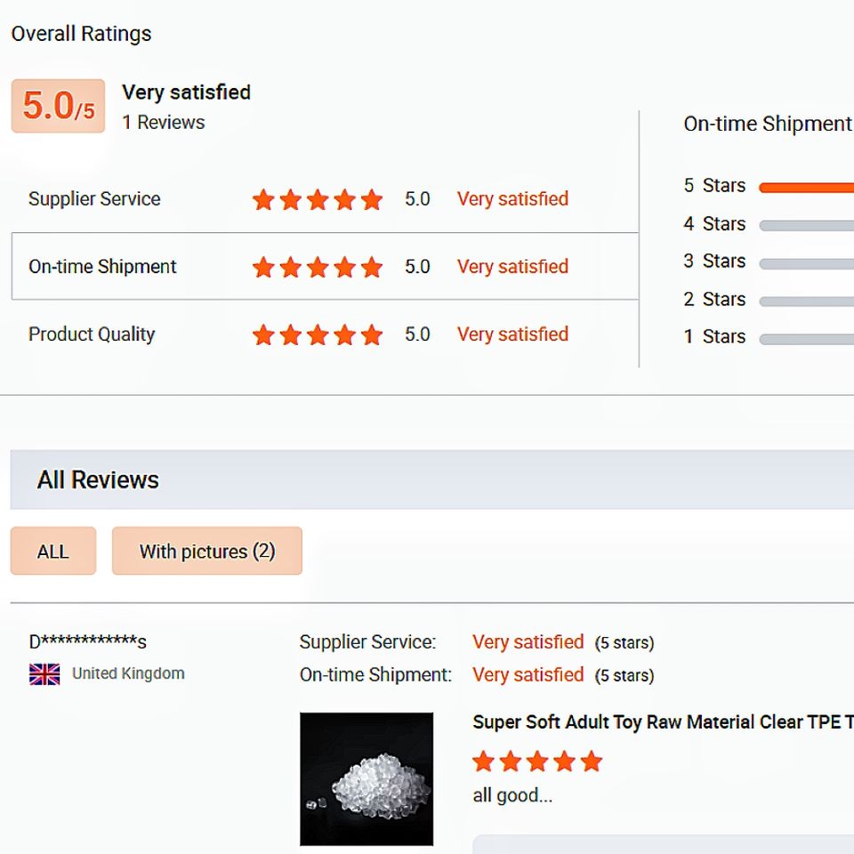Click reviewer name D************s
The image size is (854, 854).
(88, 641)
